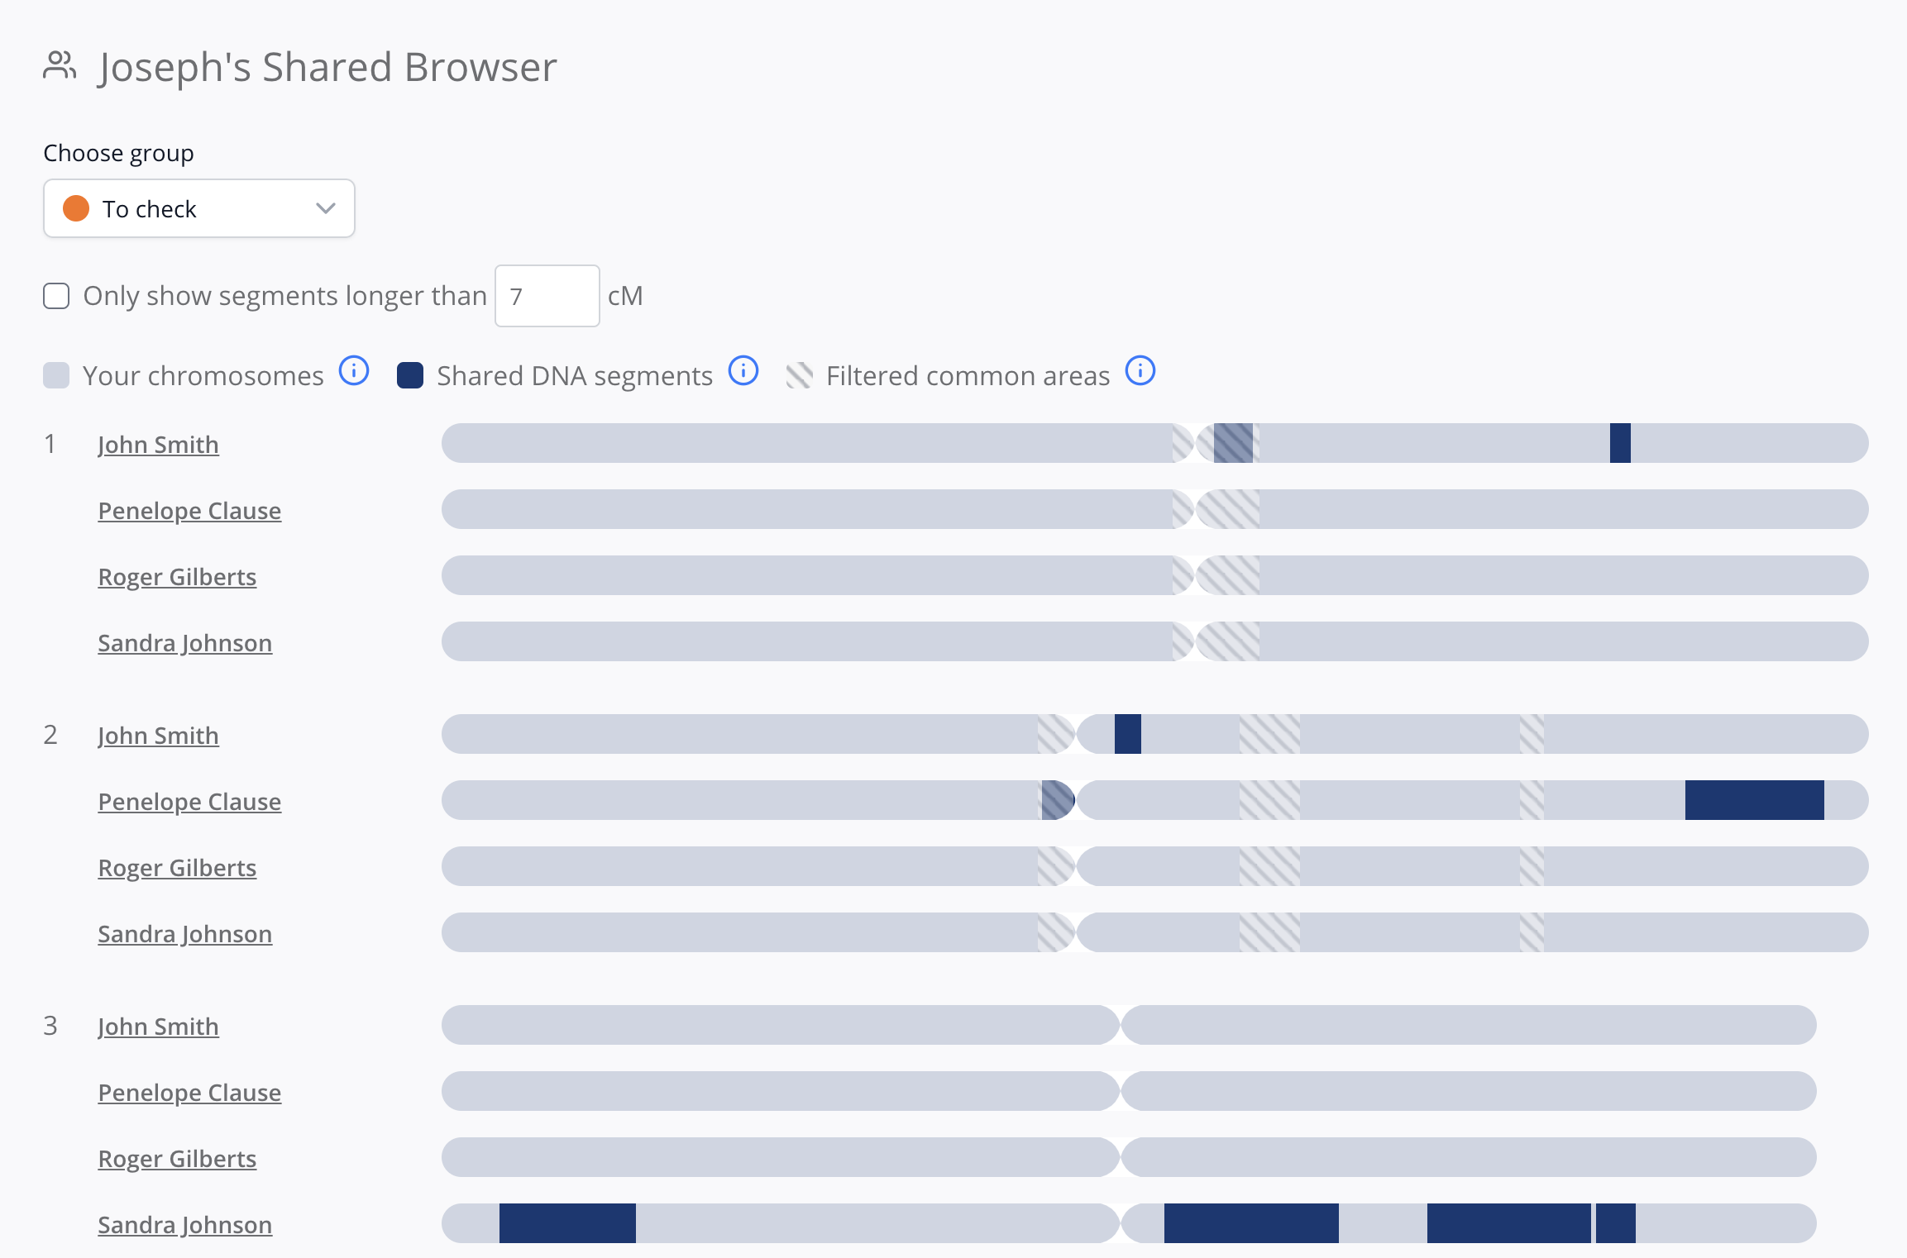Open Roger Gilberts' profile from chromosome 1
Image resolution: width=1907 pixels, height=1258 pixels.
177,576
